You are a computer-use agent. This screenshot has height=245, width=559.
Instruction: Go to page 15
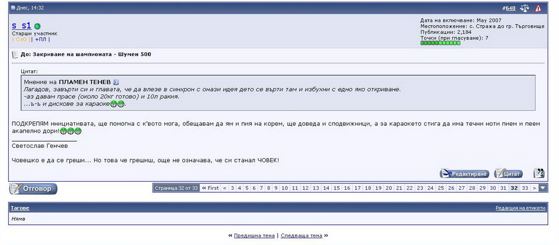[336, 188]
